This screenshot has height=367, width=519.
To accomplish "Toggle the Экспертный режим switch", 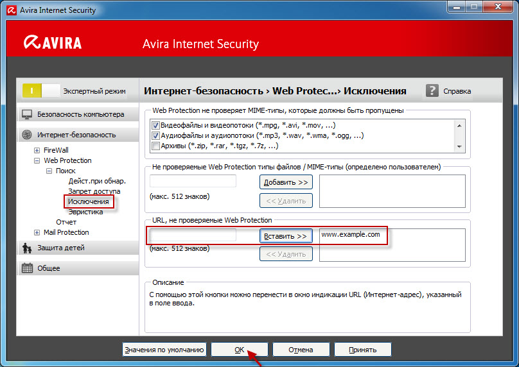I will pyautogui.click(x=41, y=90).
